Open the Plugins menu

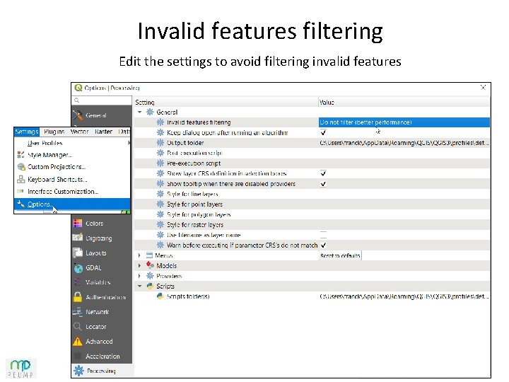pos(54,132)
